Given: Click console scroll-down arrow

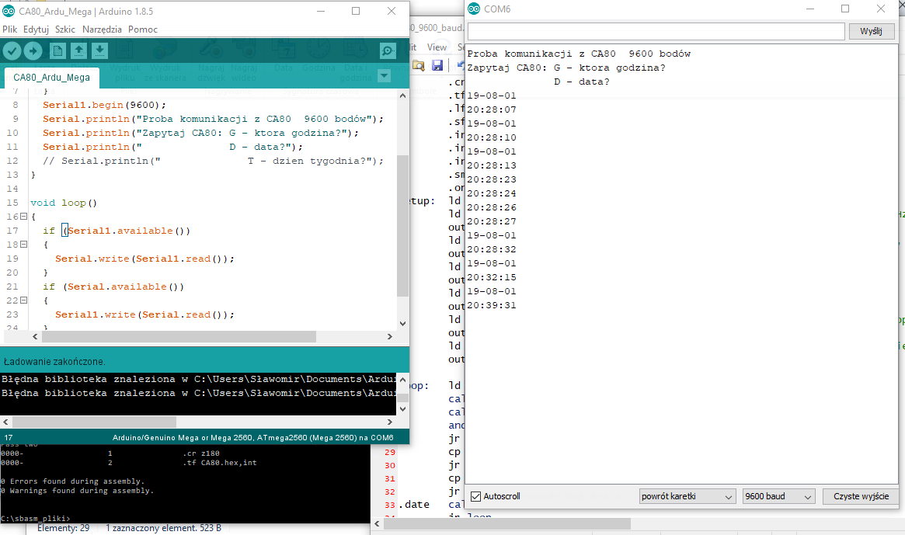Looking at the screenshot, I should pos(403,409).
